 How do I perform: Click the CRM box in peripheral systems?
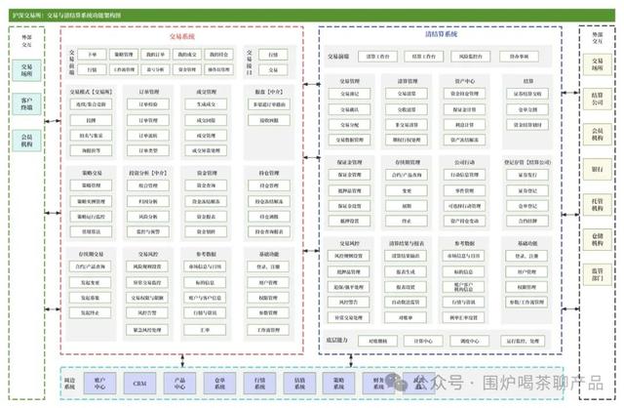click(139, 384)
